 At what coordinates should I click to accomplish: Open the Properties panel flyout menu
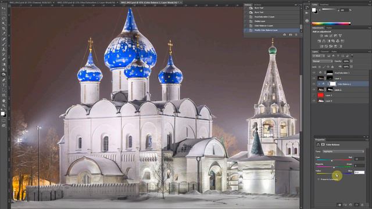[367, 140]
